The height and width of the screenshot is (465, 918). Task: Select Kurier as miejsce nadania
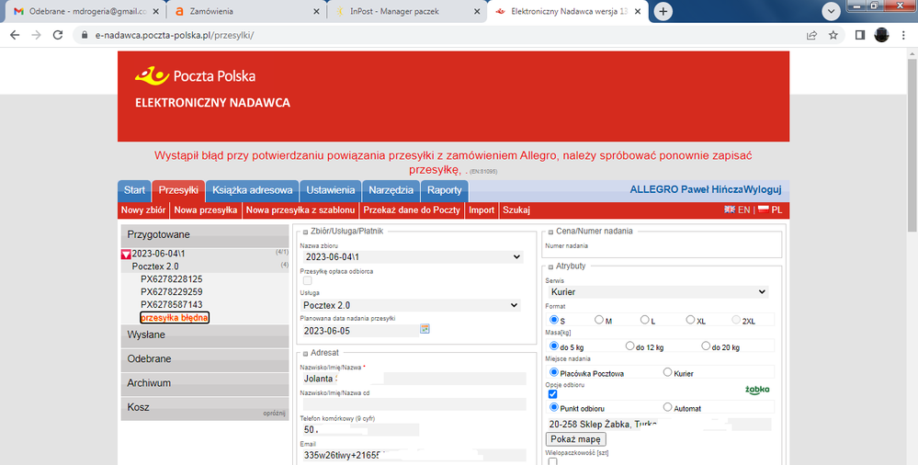point(667,372)
